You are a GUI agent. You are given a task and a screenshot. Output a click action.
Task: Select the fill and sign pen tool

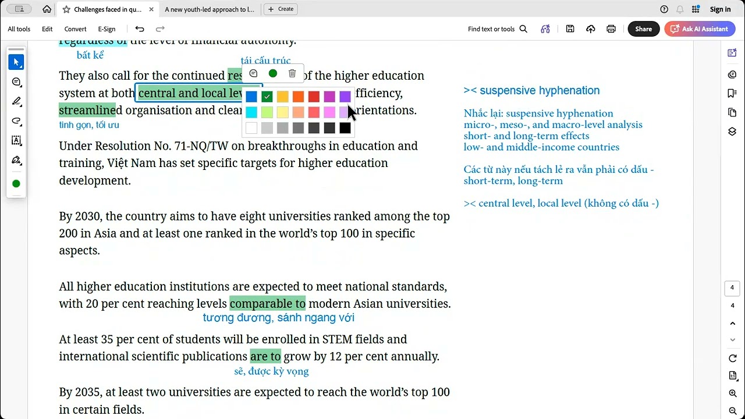click(16, 160)
